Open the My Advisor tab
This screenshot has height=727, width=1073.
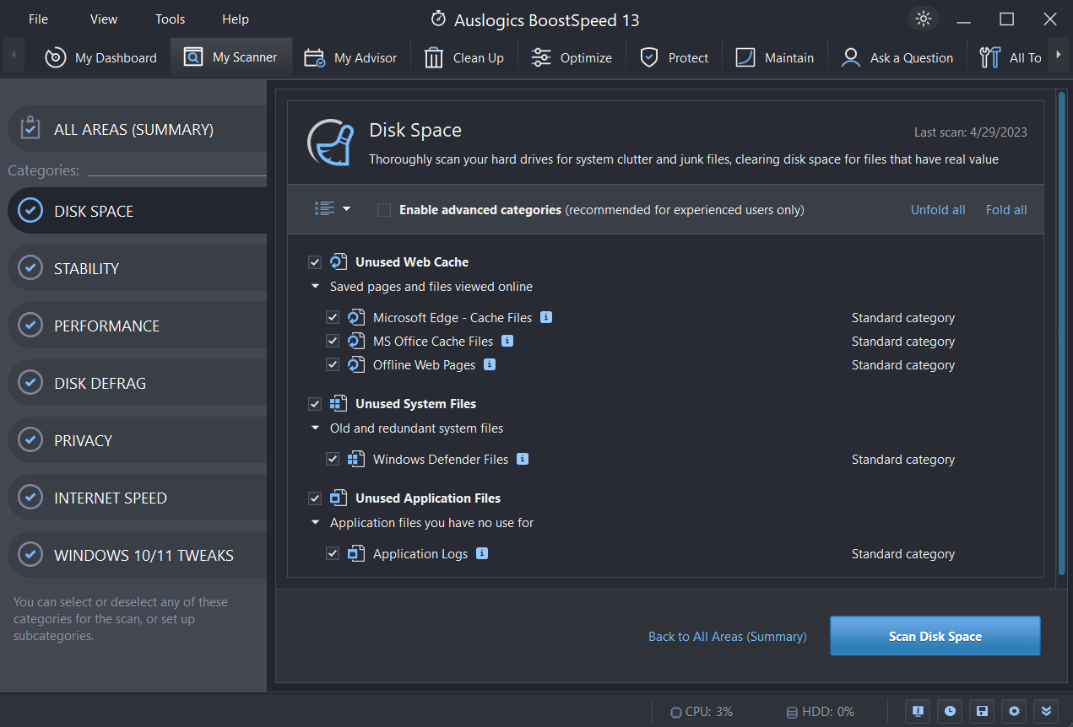[350, 57]
